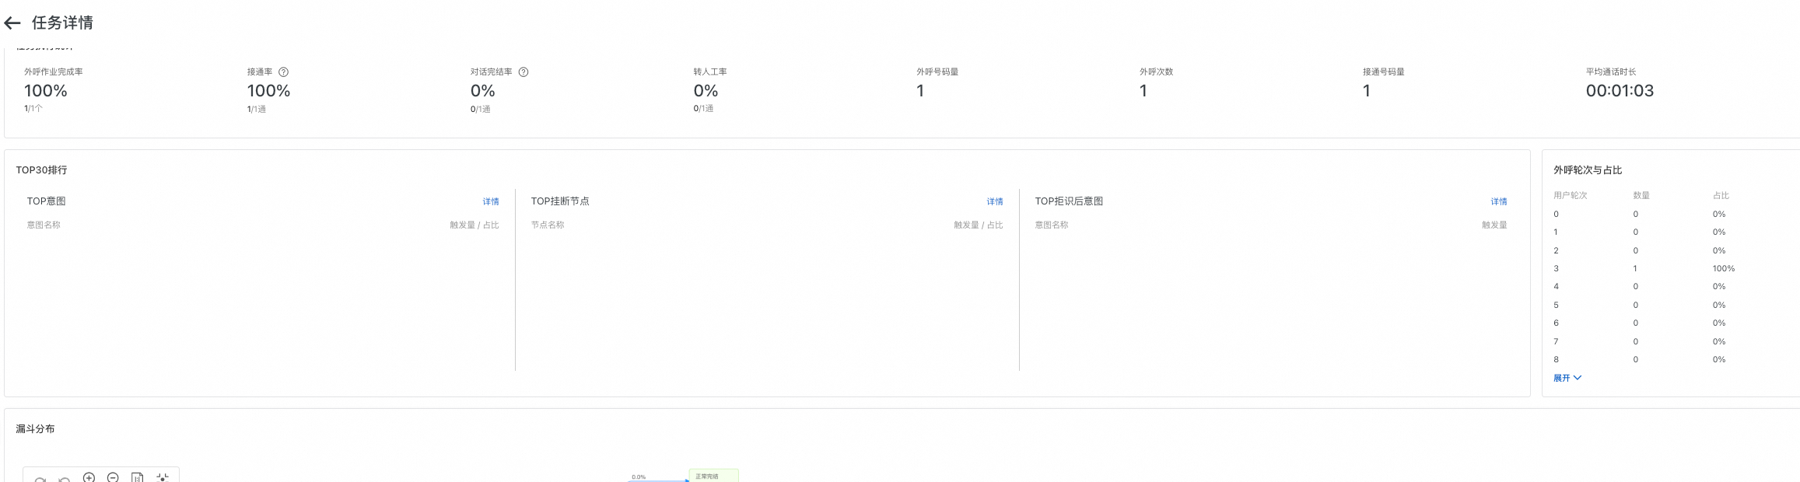This screenshot has height=482, width=1800.
Task: Go back using the arrow beside 任务详情
Action: [12, 23]
